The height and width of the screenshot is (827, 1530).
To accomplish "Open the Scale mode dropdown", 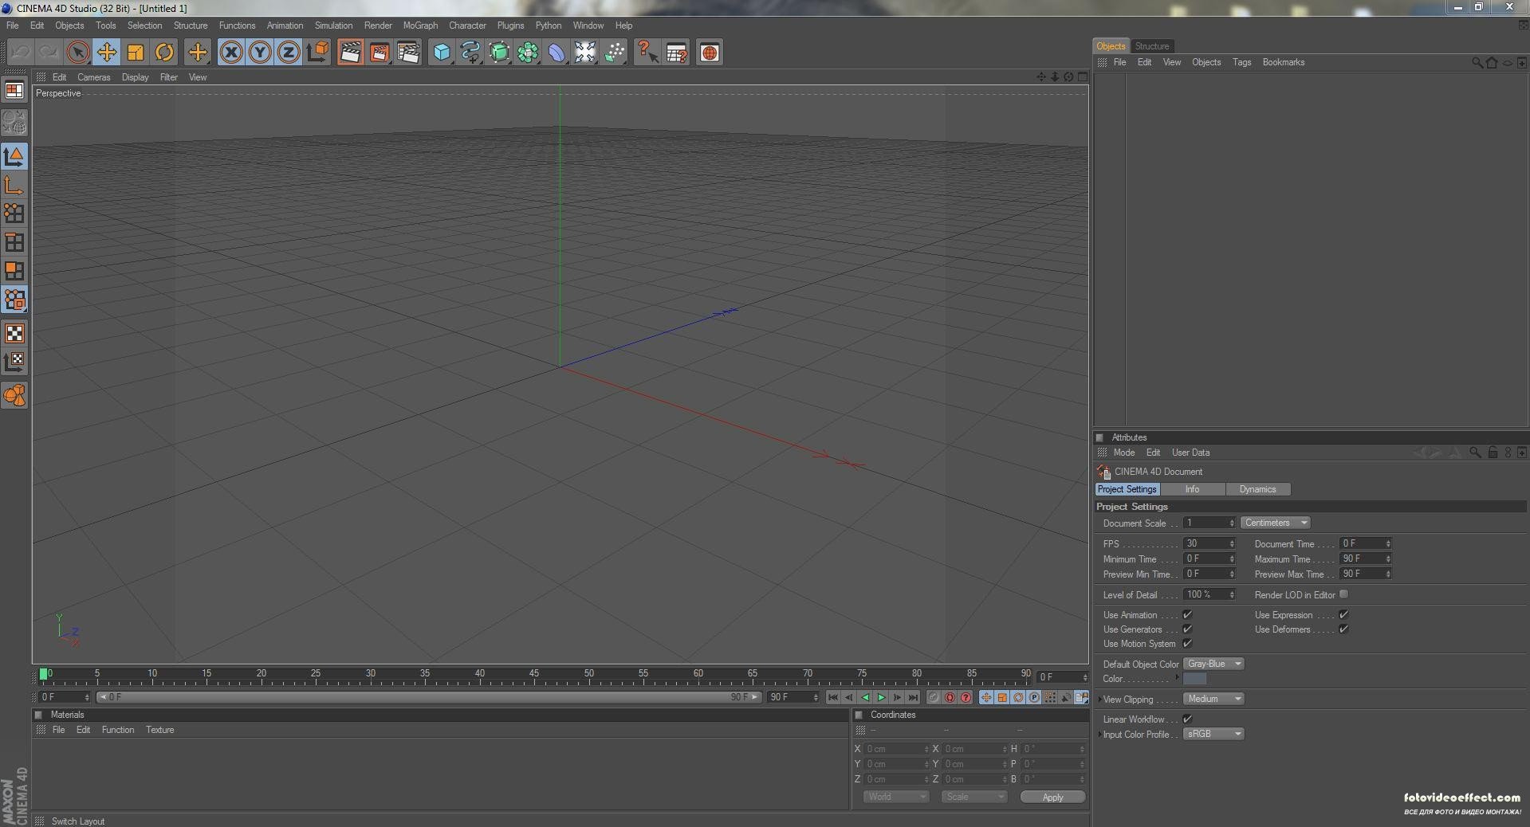I will point(973,797).
